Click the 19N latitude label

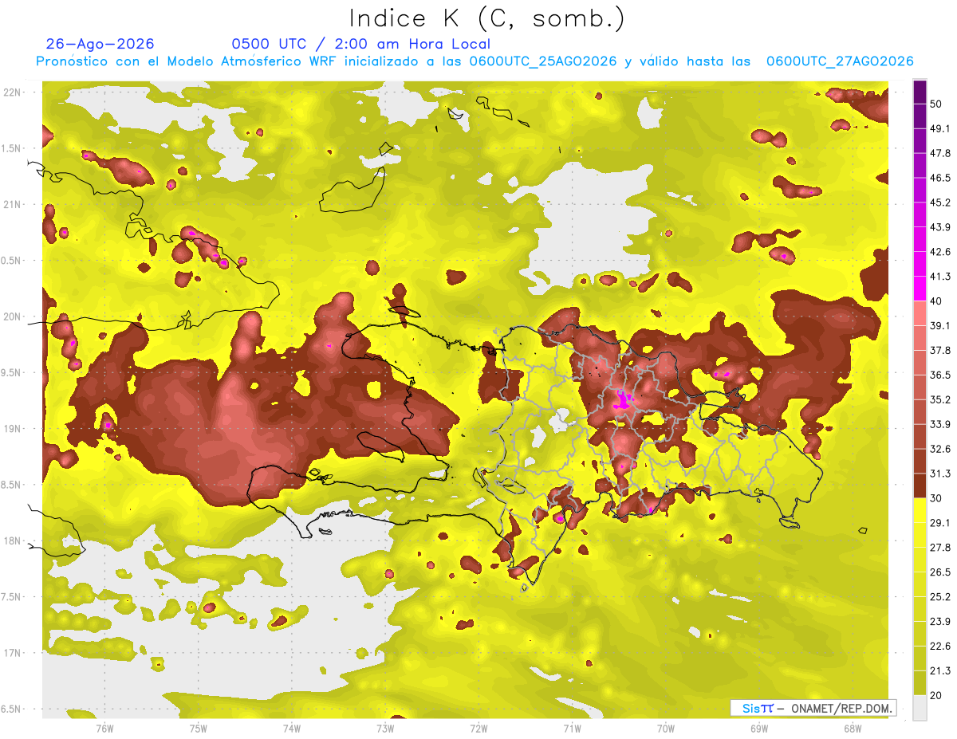click(11, 428)
